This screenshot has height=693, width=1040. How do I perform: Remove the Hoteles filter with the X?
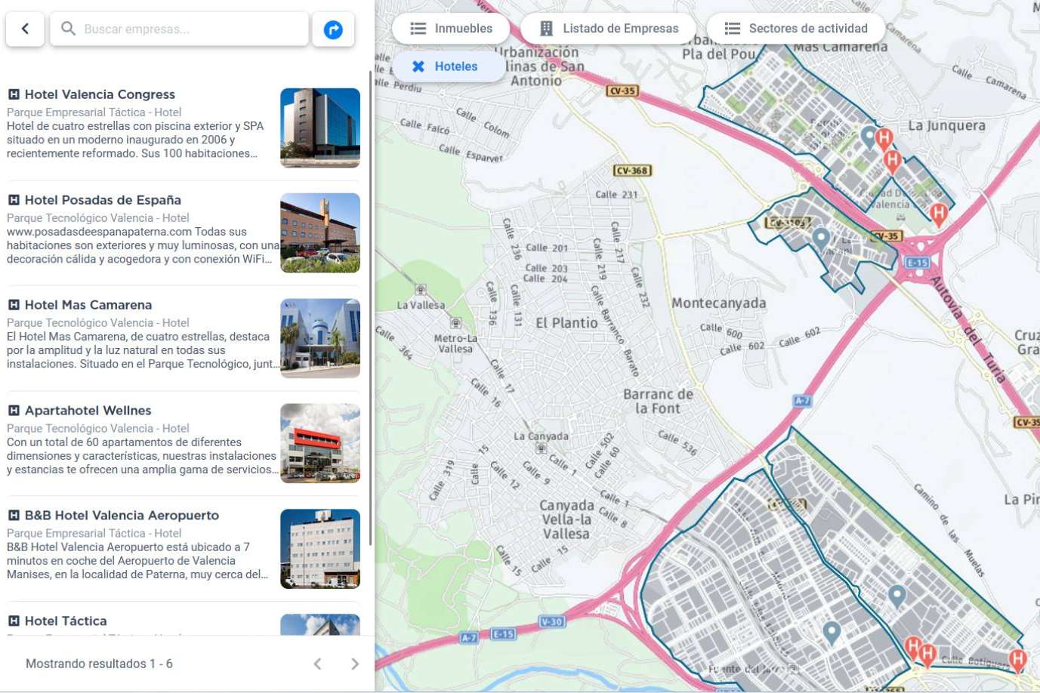point(418,66)
